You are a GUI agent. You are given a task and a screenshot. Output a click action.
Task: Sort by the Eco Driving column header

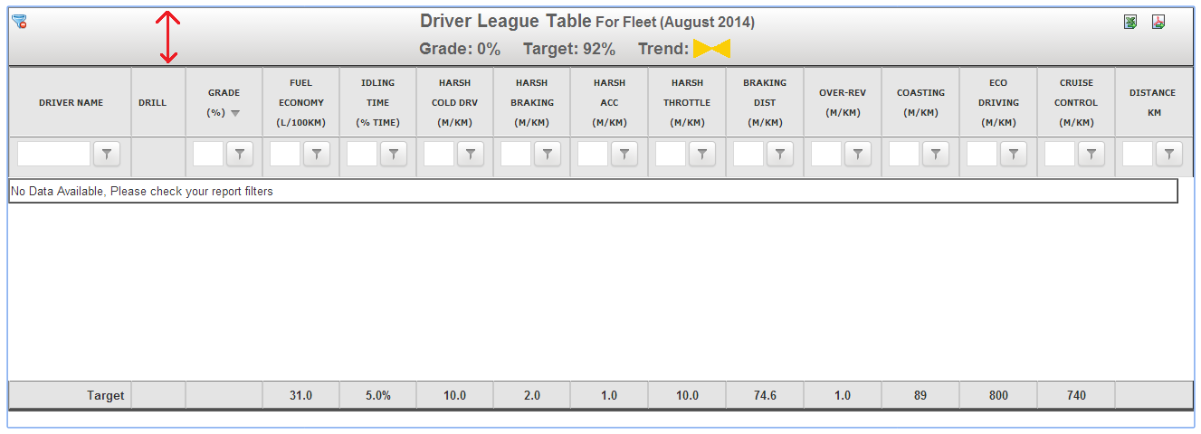click(x=998, y=102)
